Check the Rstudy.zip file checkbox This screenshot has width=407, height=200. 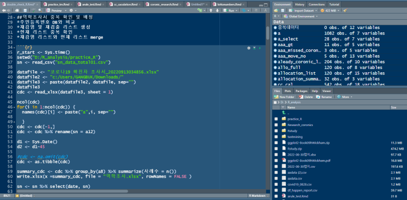tap(276, 149)
